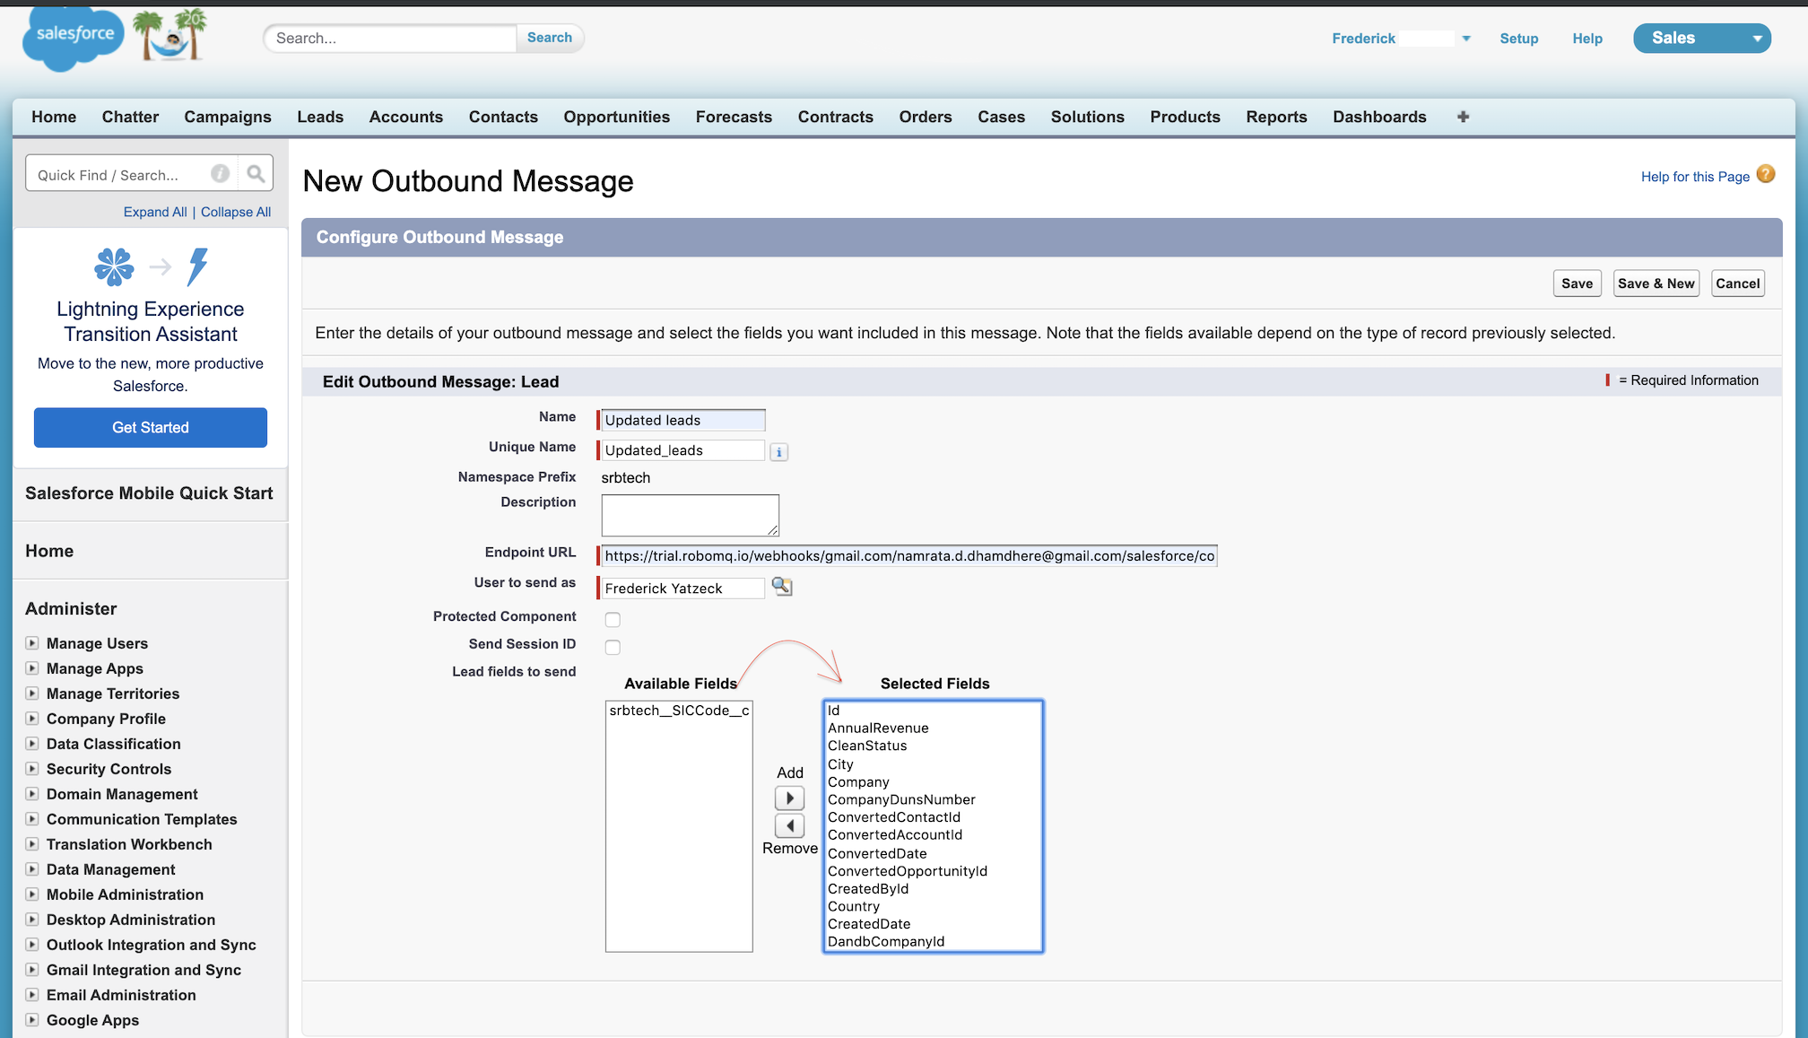Click the Save button
This screenshot has width=1808, height=1038.
(x=1577, y=283)
